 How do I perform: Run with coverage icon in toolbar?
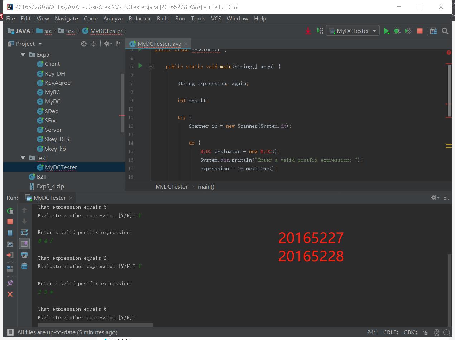pos(408,31)
